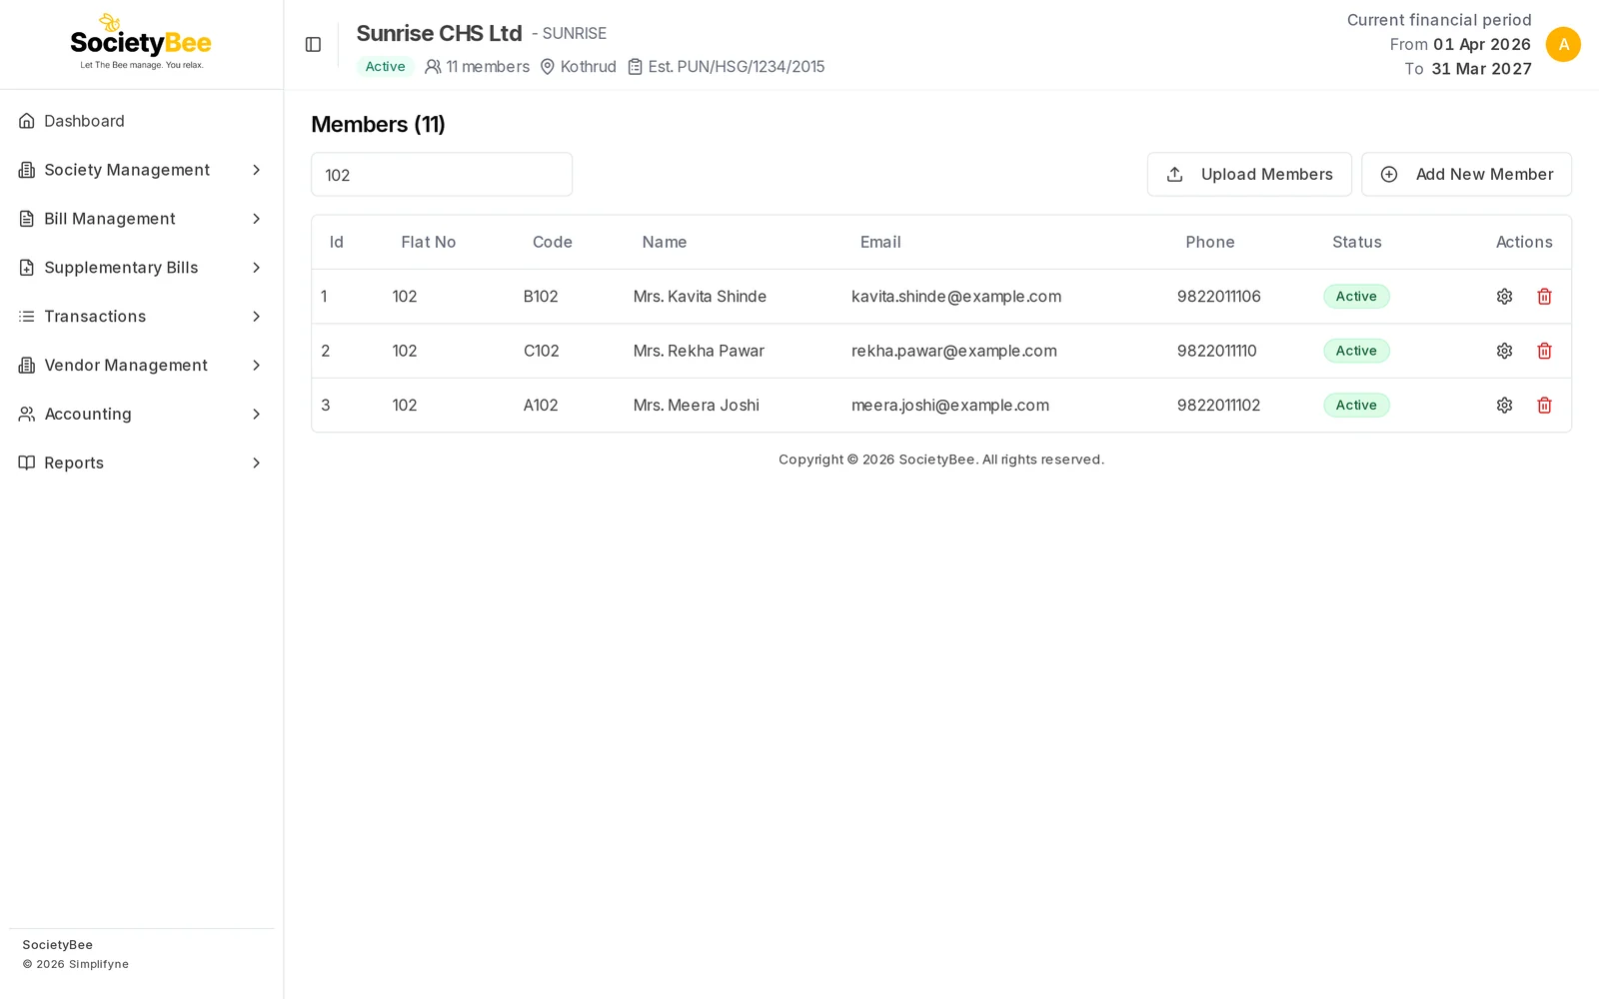
Task: Expand the Accounting chevron
Action: coord(256,414)
